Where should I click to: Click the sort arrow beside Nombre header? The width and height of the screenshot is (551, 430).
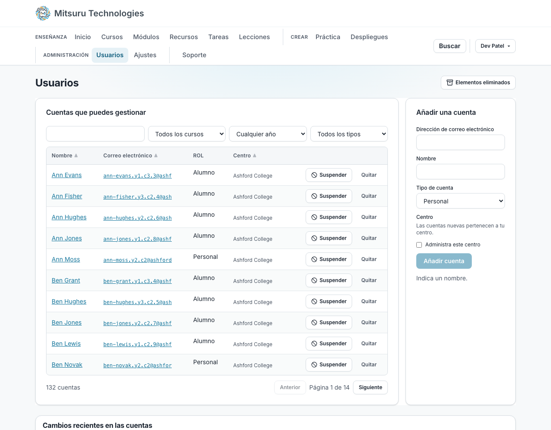click(x=76, y=156)
